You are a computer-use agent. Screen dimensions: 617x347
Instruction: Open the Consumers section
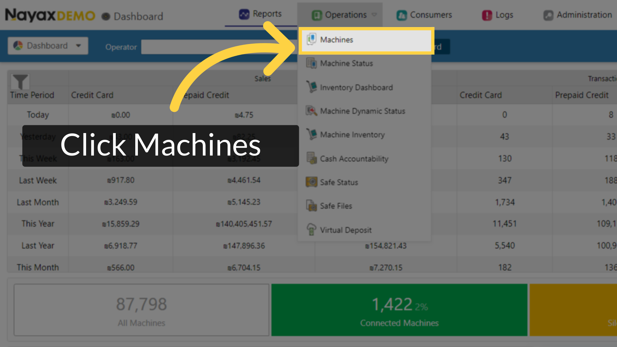[x=424, y=15]
